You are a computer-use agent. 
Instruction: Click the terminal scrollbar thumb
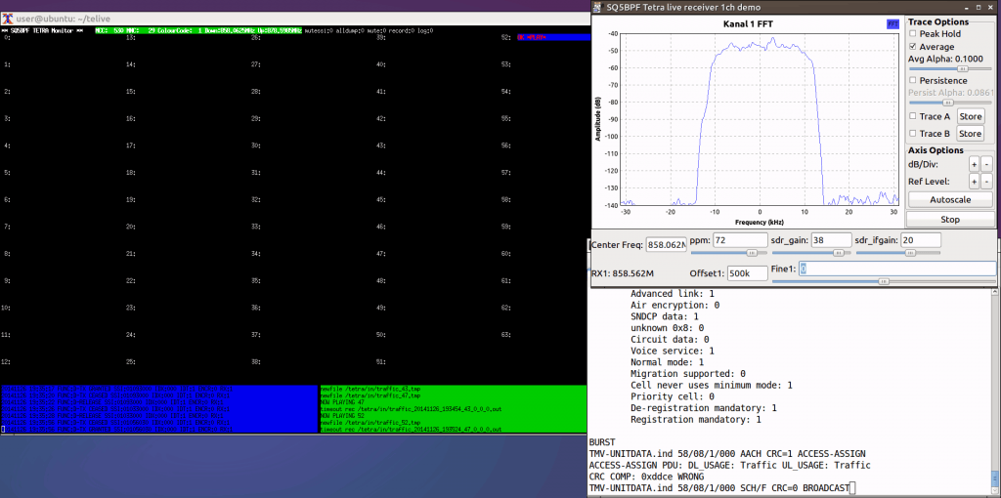(x=996, y=478)
